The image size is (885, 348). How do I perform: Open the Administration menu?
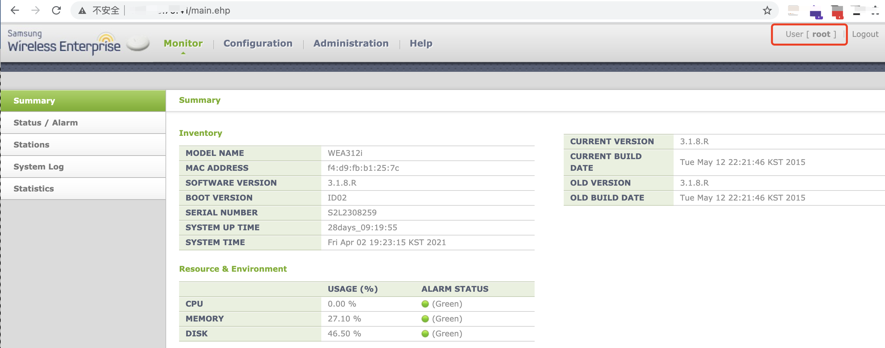click(351, 43)
